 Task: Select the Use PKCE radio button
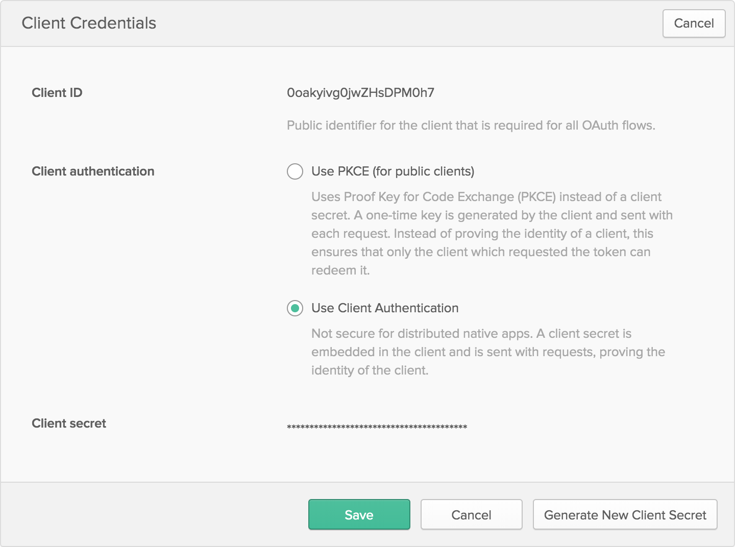[295, 171]
